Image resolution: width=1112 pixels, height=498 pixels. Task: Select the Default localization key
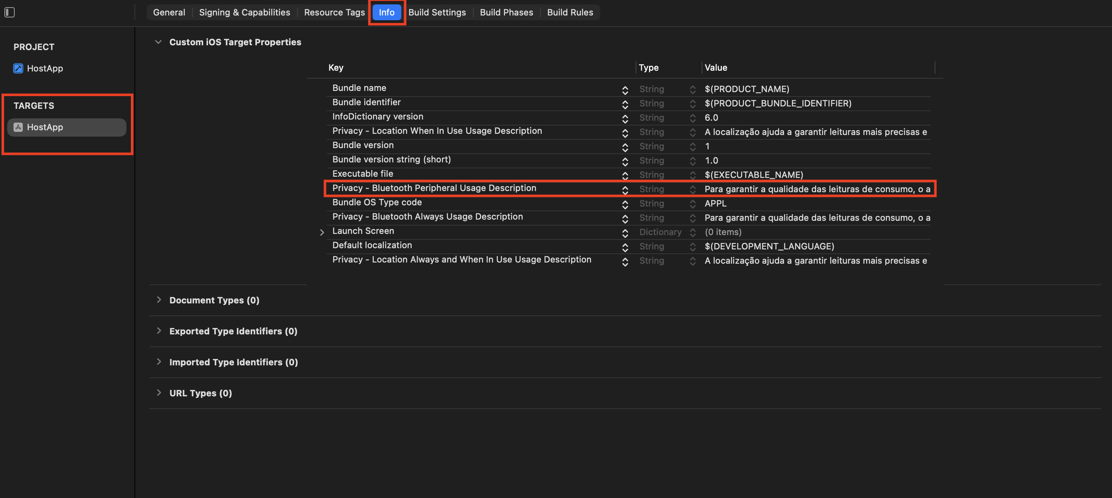pyautogui.click(x=372, y=245)
